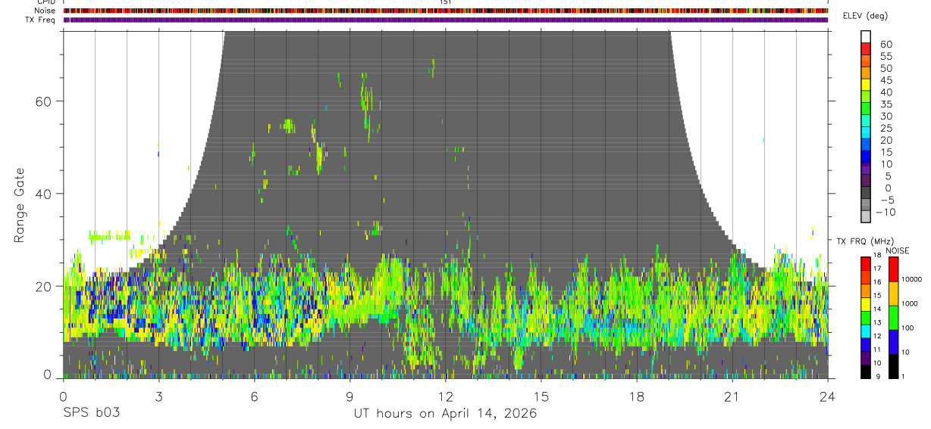Click the green segment of the NOISE color bar

pyautogui.click(x=893, y=318)
